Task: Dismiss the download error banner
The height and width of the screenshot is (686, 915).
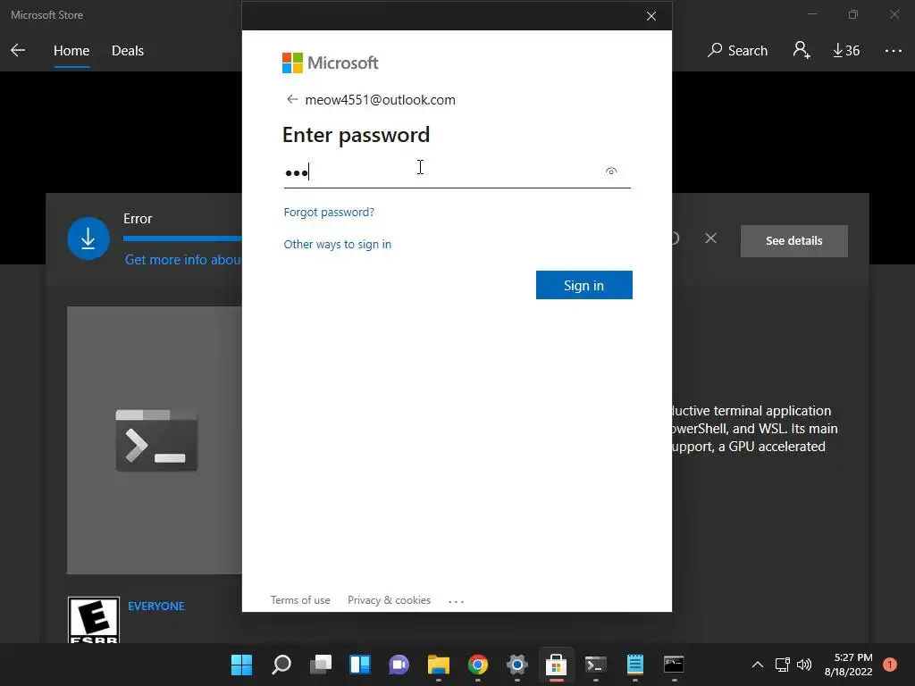Action: tap(710, 238)
